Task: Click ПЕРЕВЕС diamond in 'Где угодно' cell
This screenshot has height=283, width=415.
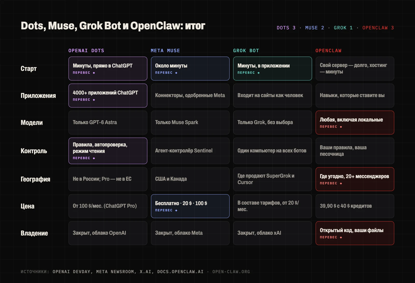Action: pyautogui.click(x=341, y=184)
